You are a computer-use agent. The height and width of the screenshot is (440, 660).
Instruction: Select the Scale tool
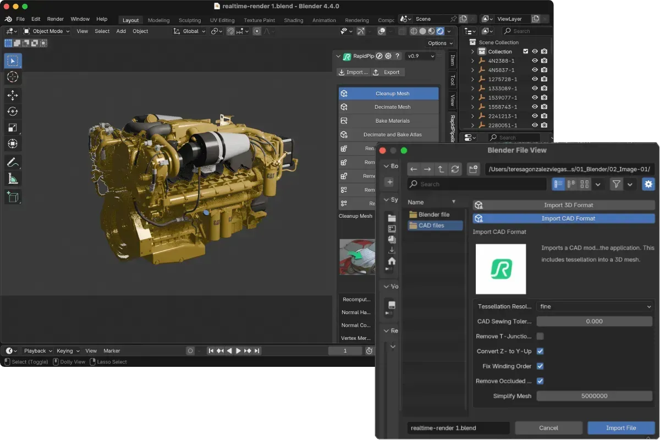coord(12,128)
